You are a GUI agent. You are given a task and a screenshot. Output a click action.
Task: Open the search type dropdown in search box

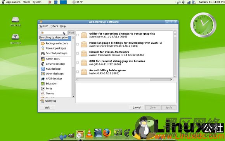coord(42,33)
